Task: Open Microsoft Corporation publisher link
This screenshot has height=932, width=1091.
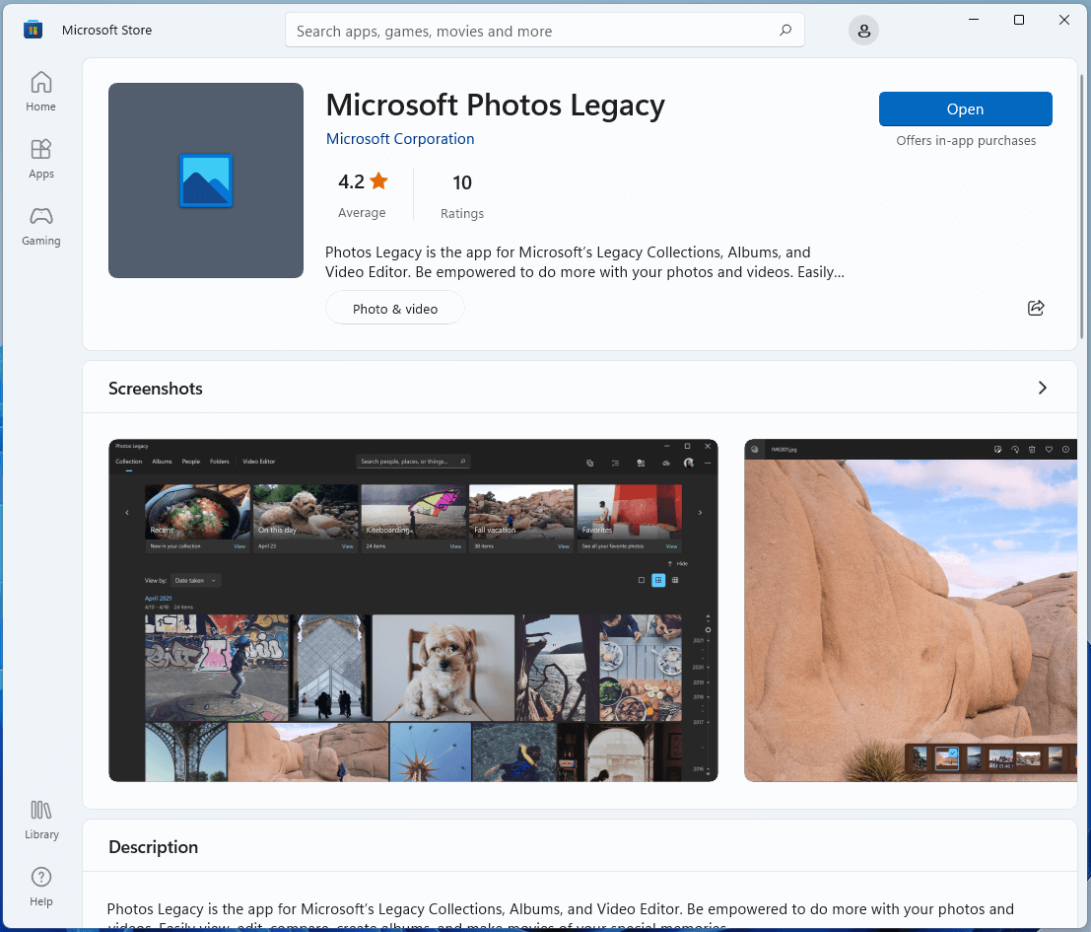Action: tap(400, 138)
